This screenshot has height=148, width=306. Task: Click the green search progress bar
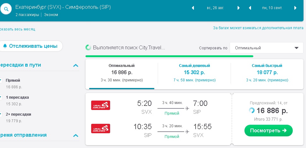169,56
